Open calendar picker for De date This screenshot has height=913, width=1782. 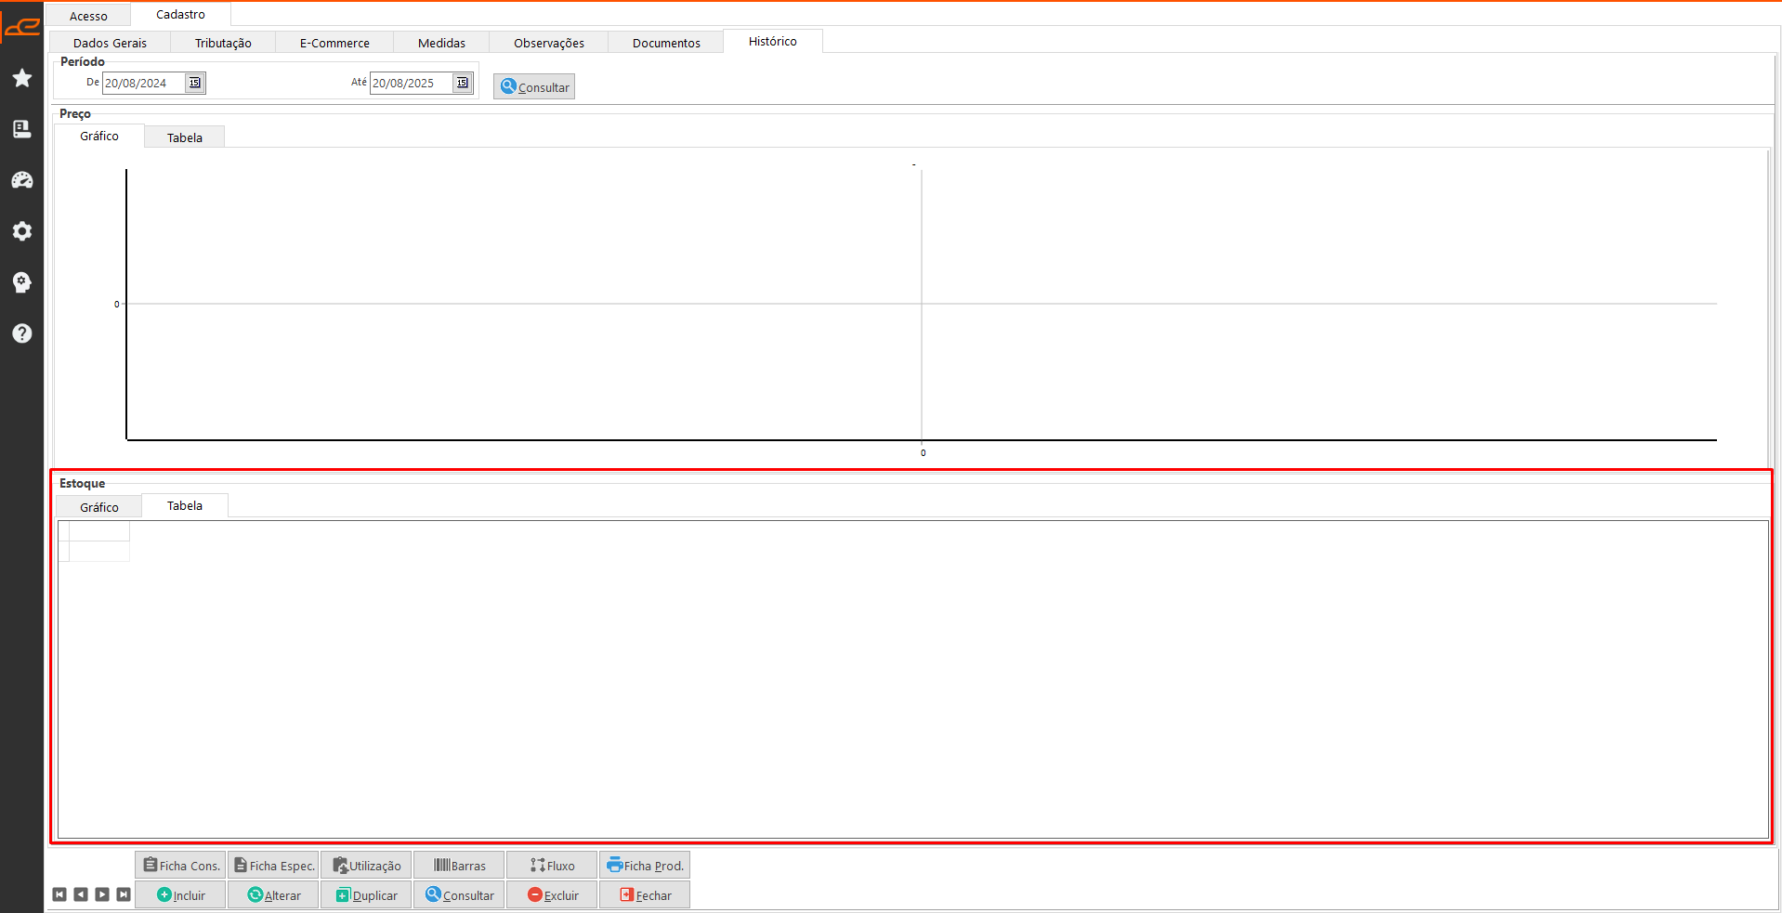(194, 83)
